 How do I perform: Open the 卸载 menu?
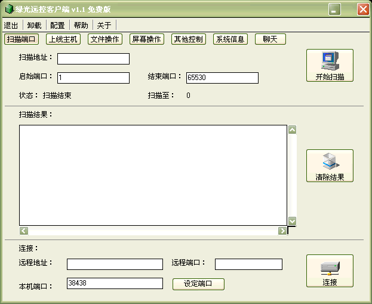tap(34, 25)
